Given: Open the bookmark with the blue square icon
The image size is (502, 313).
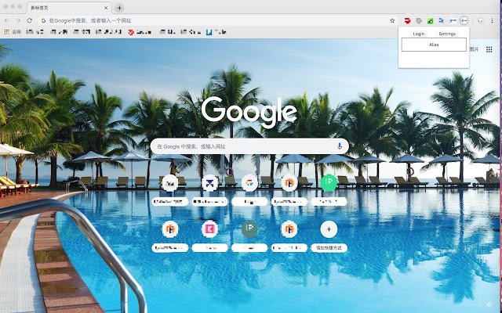Looking at the screenshot, I should [x=216, y=32].
